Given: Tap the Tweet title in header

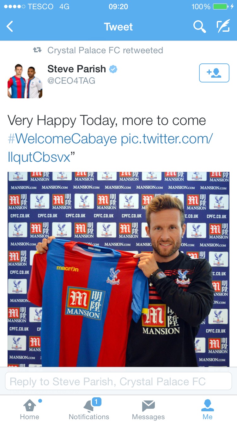Looking at the screenshot, I should 118,27.
